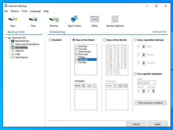The width and height of the screenshot is (173, 130).
Task: Collapse the Uranium Test tree node
Action: pos(6,38)
